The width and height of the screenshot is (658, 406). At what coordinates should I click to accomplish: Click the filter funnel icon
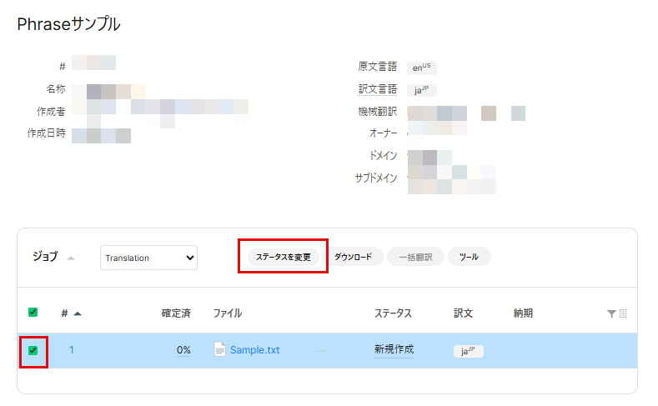(611, 313)
